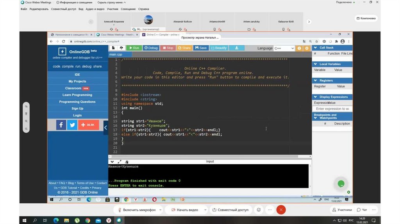Collapse the Call Stack panel

point(316,48)
